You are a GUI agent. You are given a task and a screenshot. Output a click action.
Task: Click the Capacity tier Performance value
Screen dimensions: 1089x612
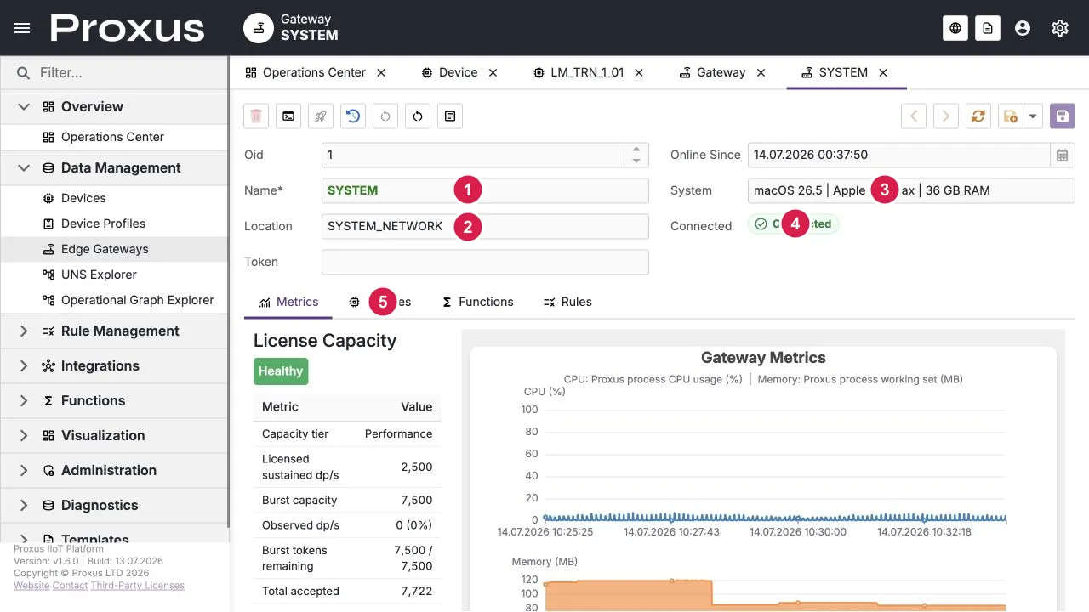[x=398, y=434]
